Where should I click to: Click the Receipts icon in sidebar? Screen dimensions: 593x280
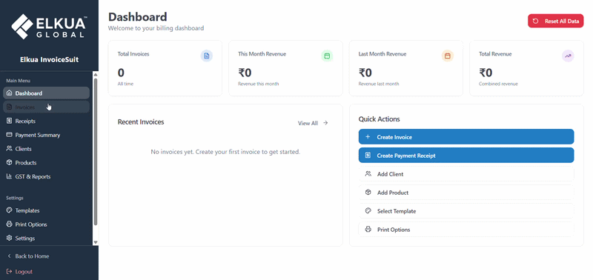pos(10,121)
